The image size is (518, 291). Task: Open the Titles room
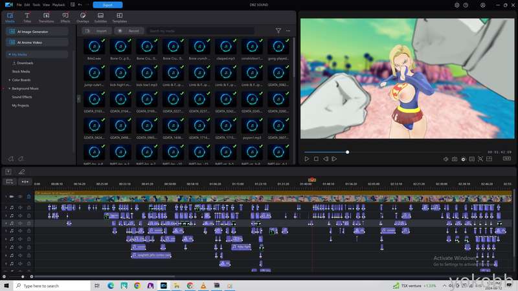click(27, 17)
